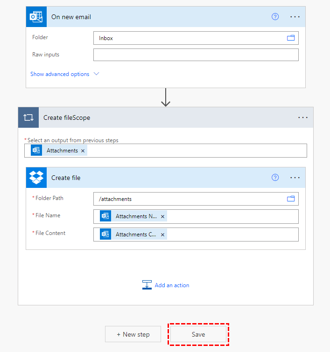This screenshot has width=330, height=352.
Task: Open help for the Create file action
Action: pyautogui.click(x=275, y=177)
